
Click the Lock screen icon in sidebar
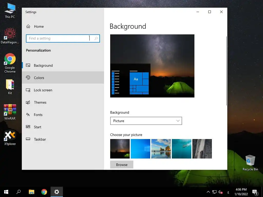28,90
